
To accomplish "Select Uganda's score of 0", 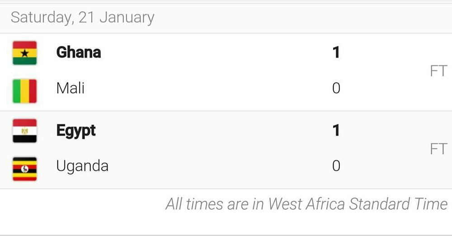I will (336, 166).
